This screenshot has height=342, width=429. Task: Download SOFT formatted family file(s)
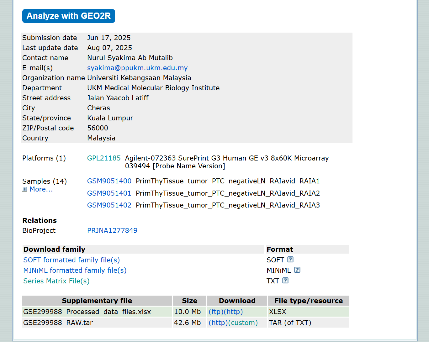click(x=71, y=260)
